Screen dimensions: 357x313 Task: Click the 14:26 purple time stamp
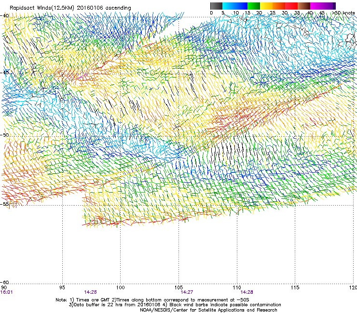(90, 292)
